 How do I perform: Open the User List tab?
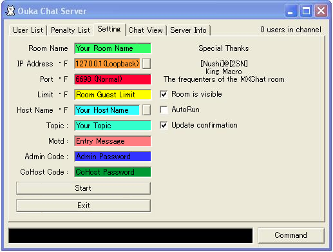point(28,30)
